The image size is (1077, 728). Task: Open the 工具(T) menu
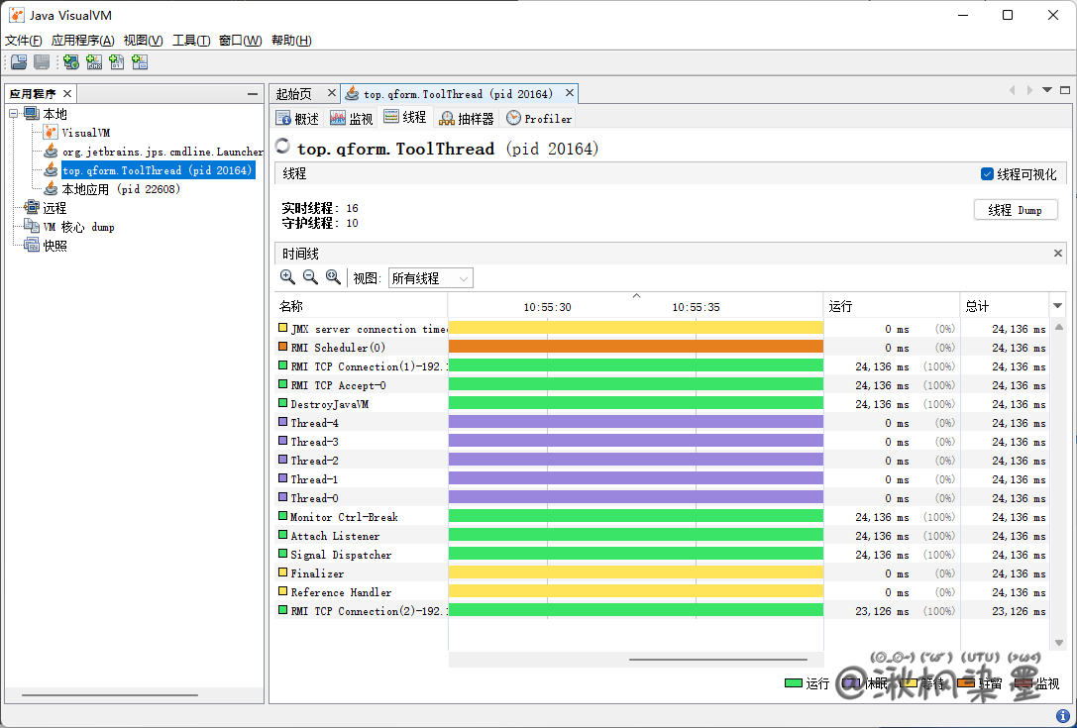tap(191, 41)
